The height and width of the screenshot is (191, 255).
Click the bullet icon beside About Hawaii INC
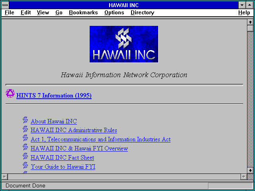tap(25, 120)
